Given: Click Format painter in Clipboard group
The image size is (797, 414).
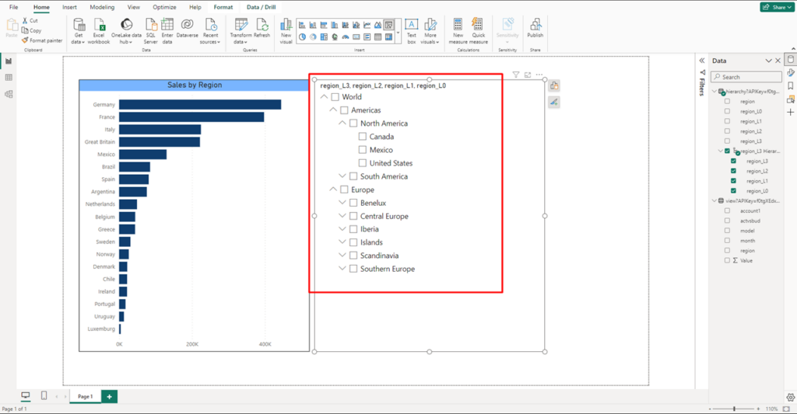Looking at the screenshot, I should [42, 40].
